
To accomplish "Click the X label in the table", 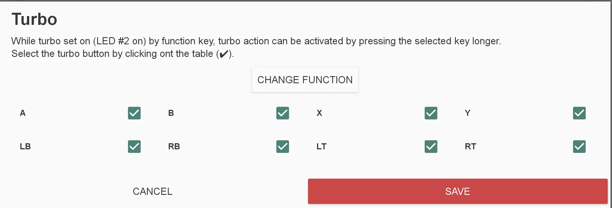I will (319, 113).
